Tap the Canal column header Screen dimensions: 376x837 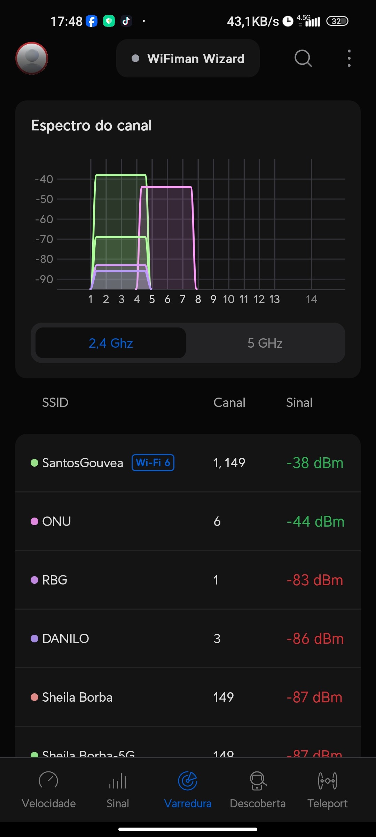[229, 403]
